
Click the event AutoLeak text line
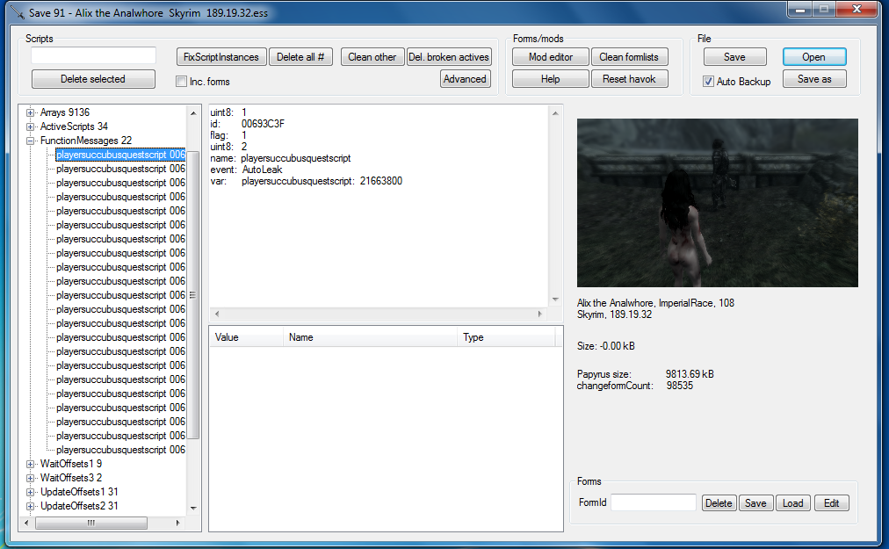[246, 170]
